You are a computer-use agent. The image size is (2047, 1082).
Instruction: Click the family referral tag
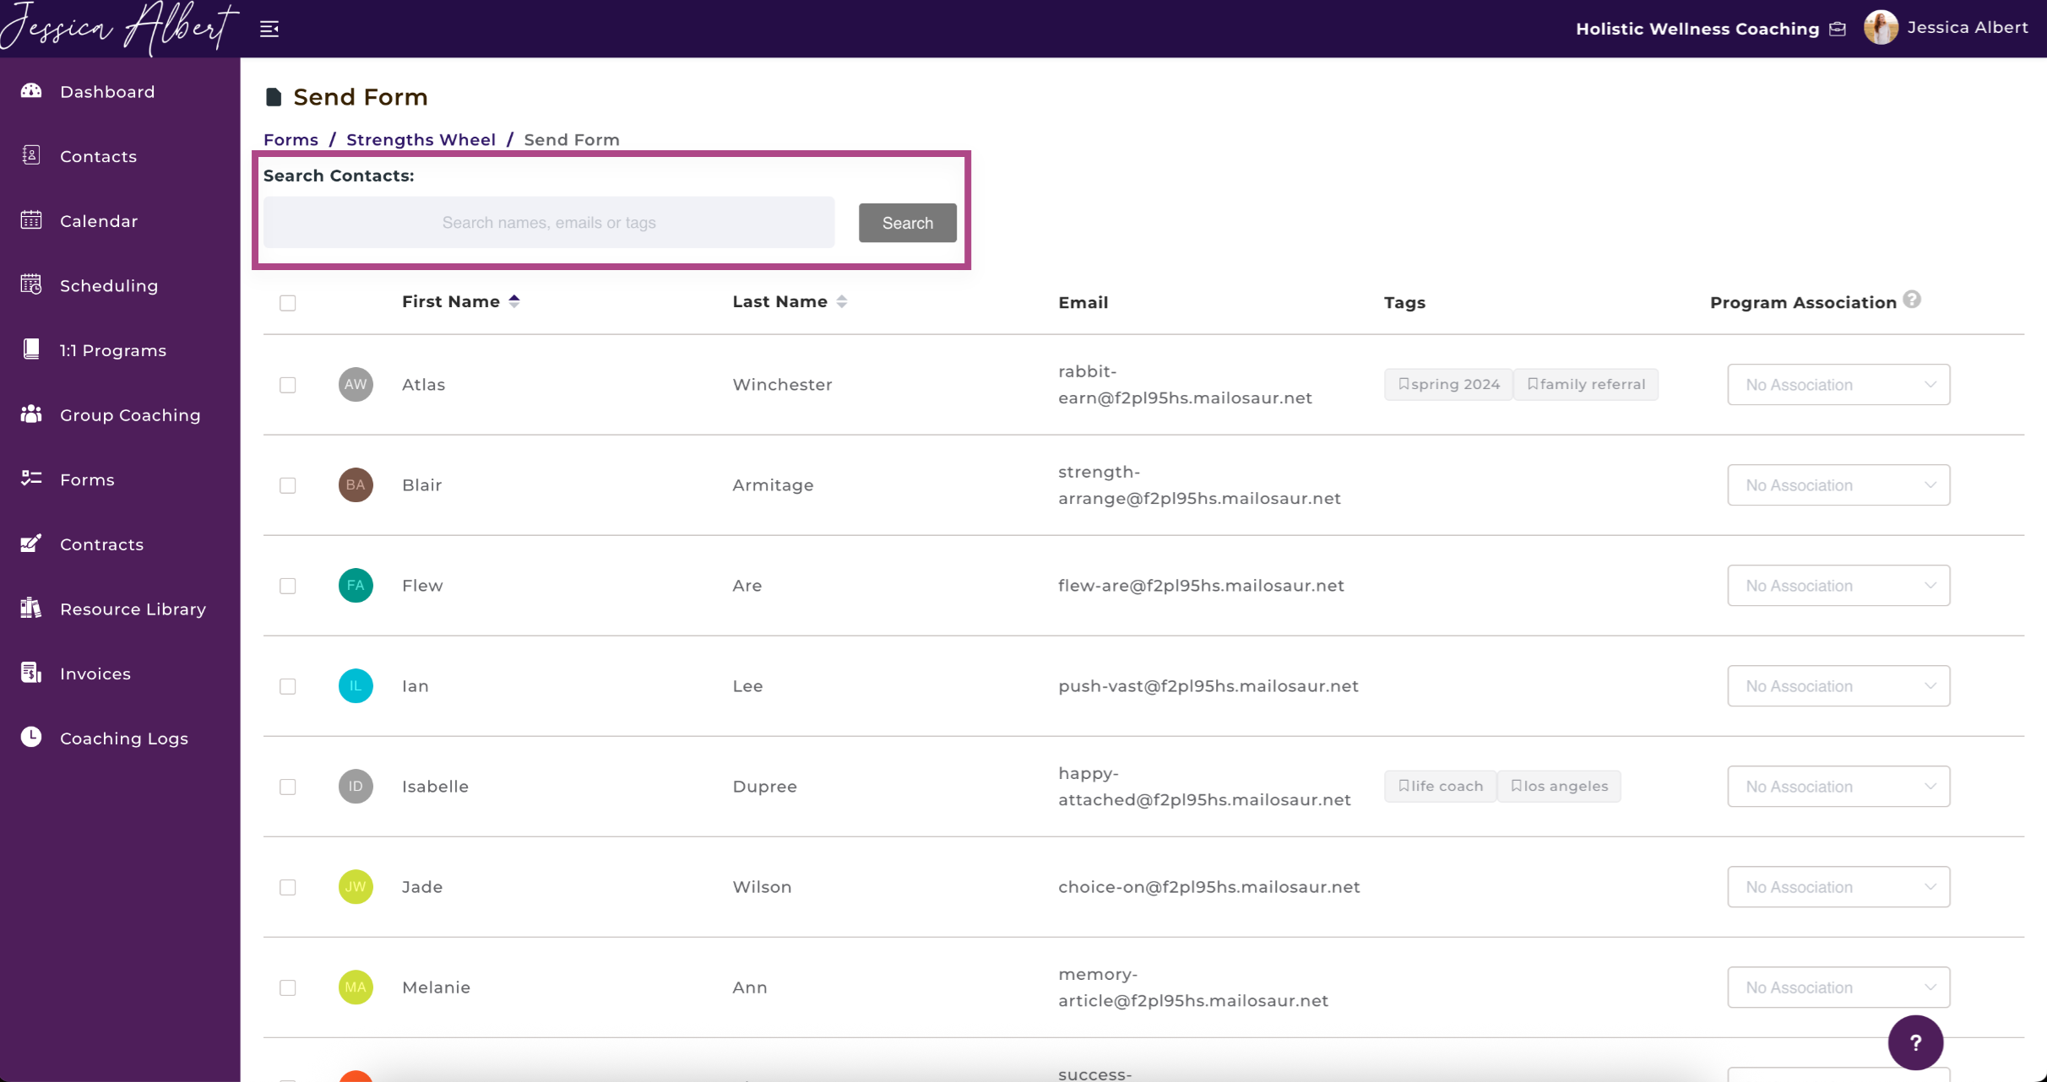1586,384
